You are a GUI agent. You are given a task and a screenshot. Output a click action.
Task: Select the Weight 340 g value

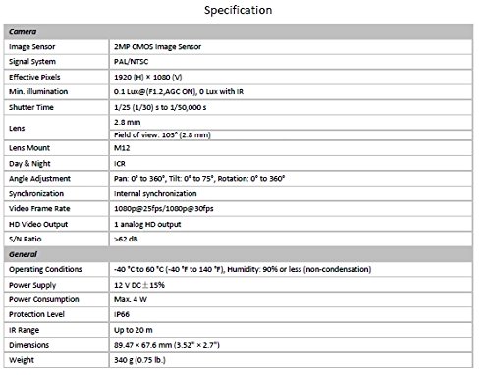click(139, 360)
